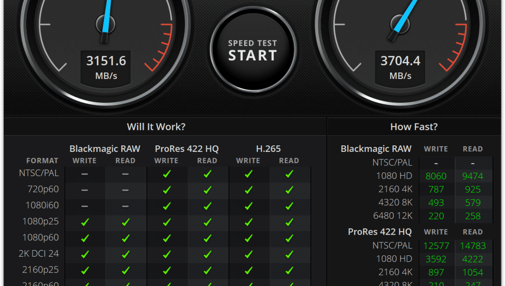Click the 12577 write value

pyautogui.click(x=436, y=246)
